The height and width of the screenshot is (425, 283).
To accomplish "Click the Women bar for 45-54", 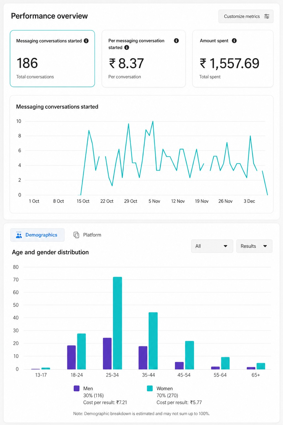I will 189,355.
